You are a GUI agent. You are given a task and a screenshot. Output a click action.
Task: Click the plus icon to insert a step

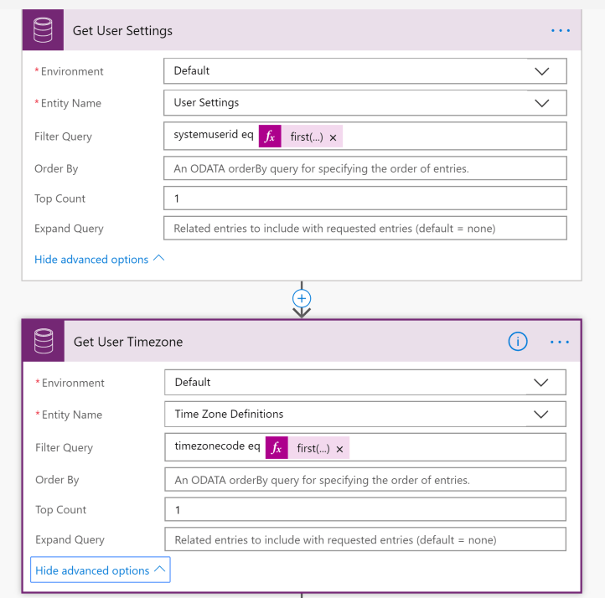302,298
